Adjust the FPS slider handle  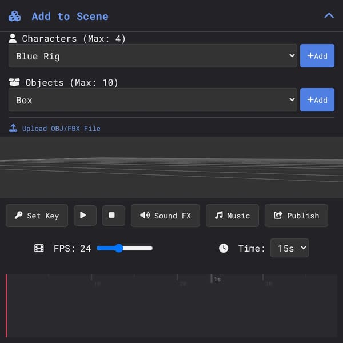119,248
